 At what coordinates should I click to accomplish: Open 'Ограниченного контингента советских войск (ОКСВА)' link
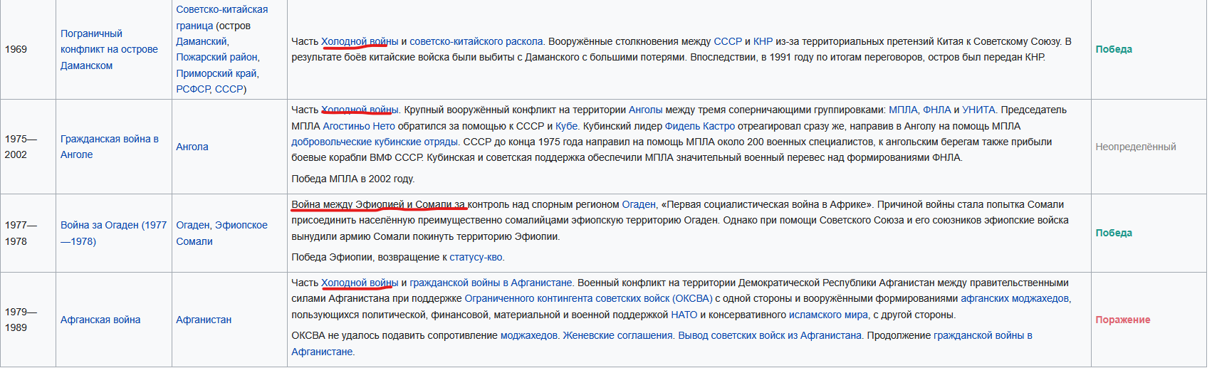pyautogui.click(x=588, y=298)
